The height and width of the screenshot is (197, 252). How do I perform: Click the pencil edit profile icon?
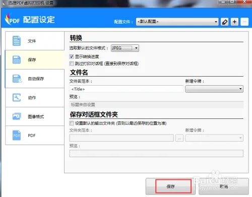225,22
